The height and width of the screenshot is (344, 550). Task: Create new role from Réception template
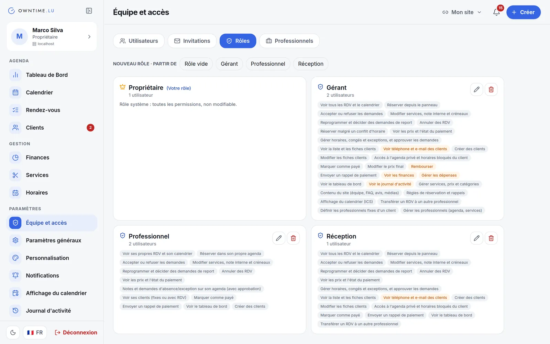(x=311, y=64)
